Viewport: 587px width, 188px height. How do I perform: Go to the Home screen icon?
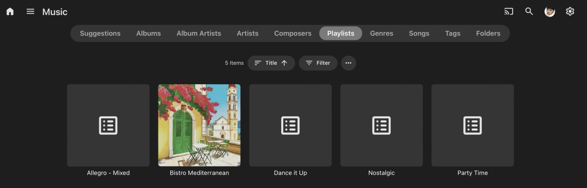tap(10, 12)
